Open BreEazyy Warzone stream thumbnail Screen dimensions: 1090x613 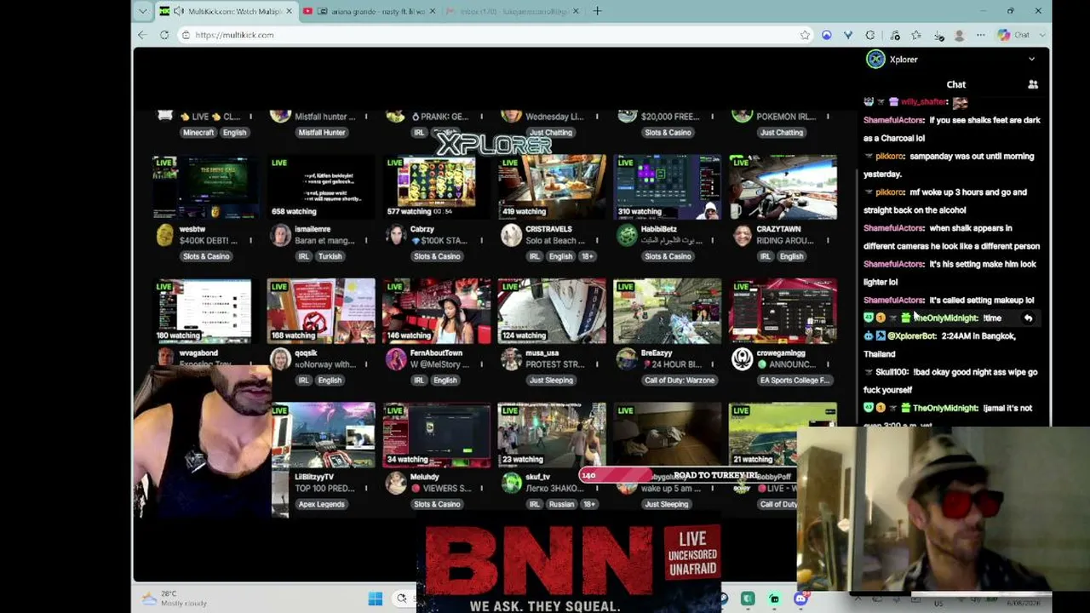[668, 311]
